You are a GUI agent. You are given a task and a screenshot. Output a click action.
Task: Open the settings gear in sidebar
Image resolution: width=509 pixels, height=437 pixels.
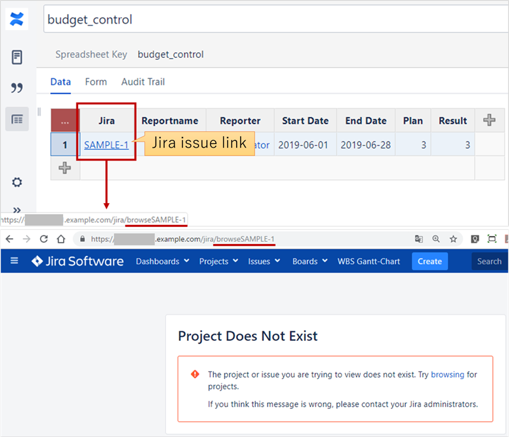17,182
